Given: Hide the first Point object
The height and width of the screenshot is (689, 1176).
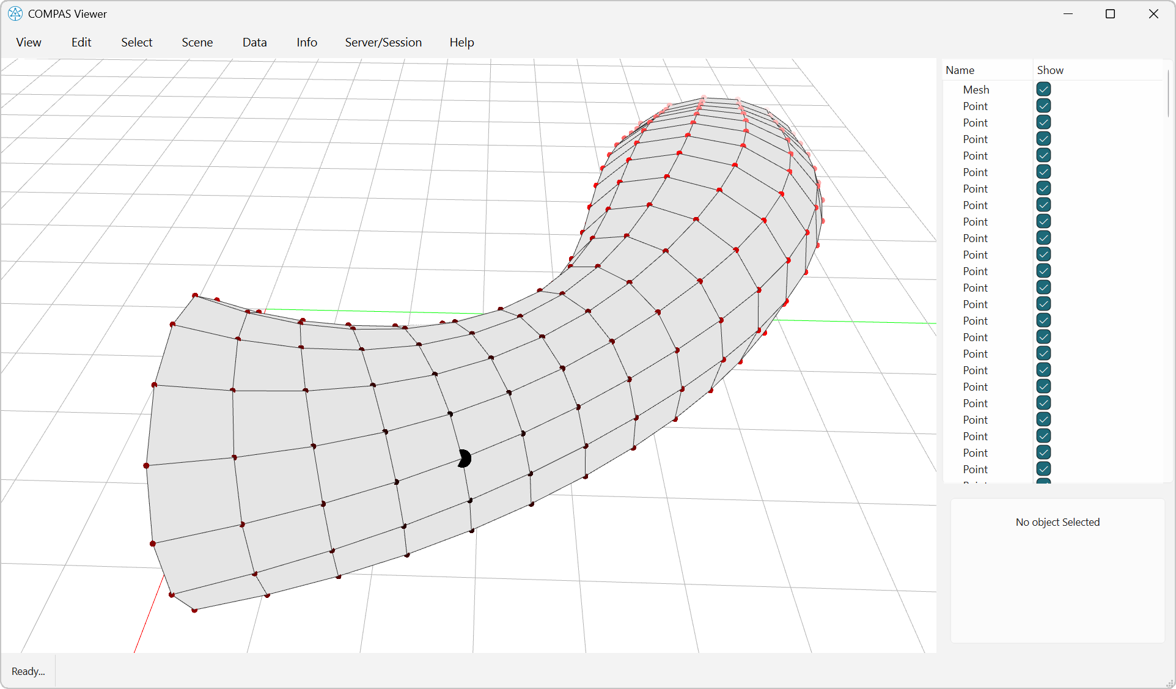Looking at the screenshot, I should click(1043, 105).
